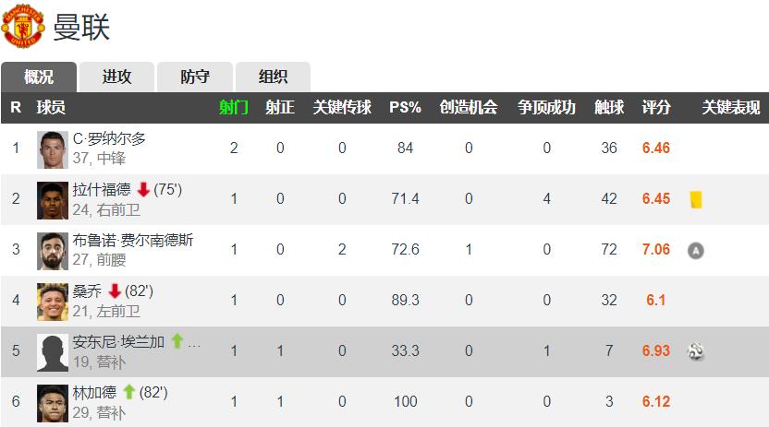This screenshot has width=769, height=427.
Task: Open the 防守 tab
Action: (x=194, y=77)
